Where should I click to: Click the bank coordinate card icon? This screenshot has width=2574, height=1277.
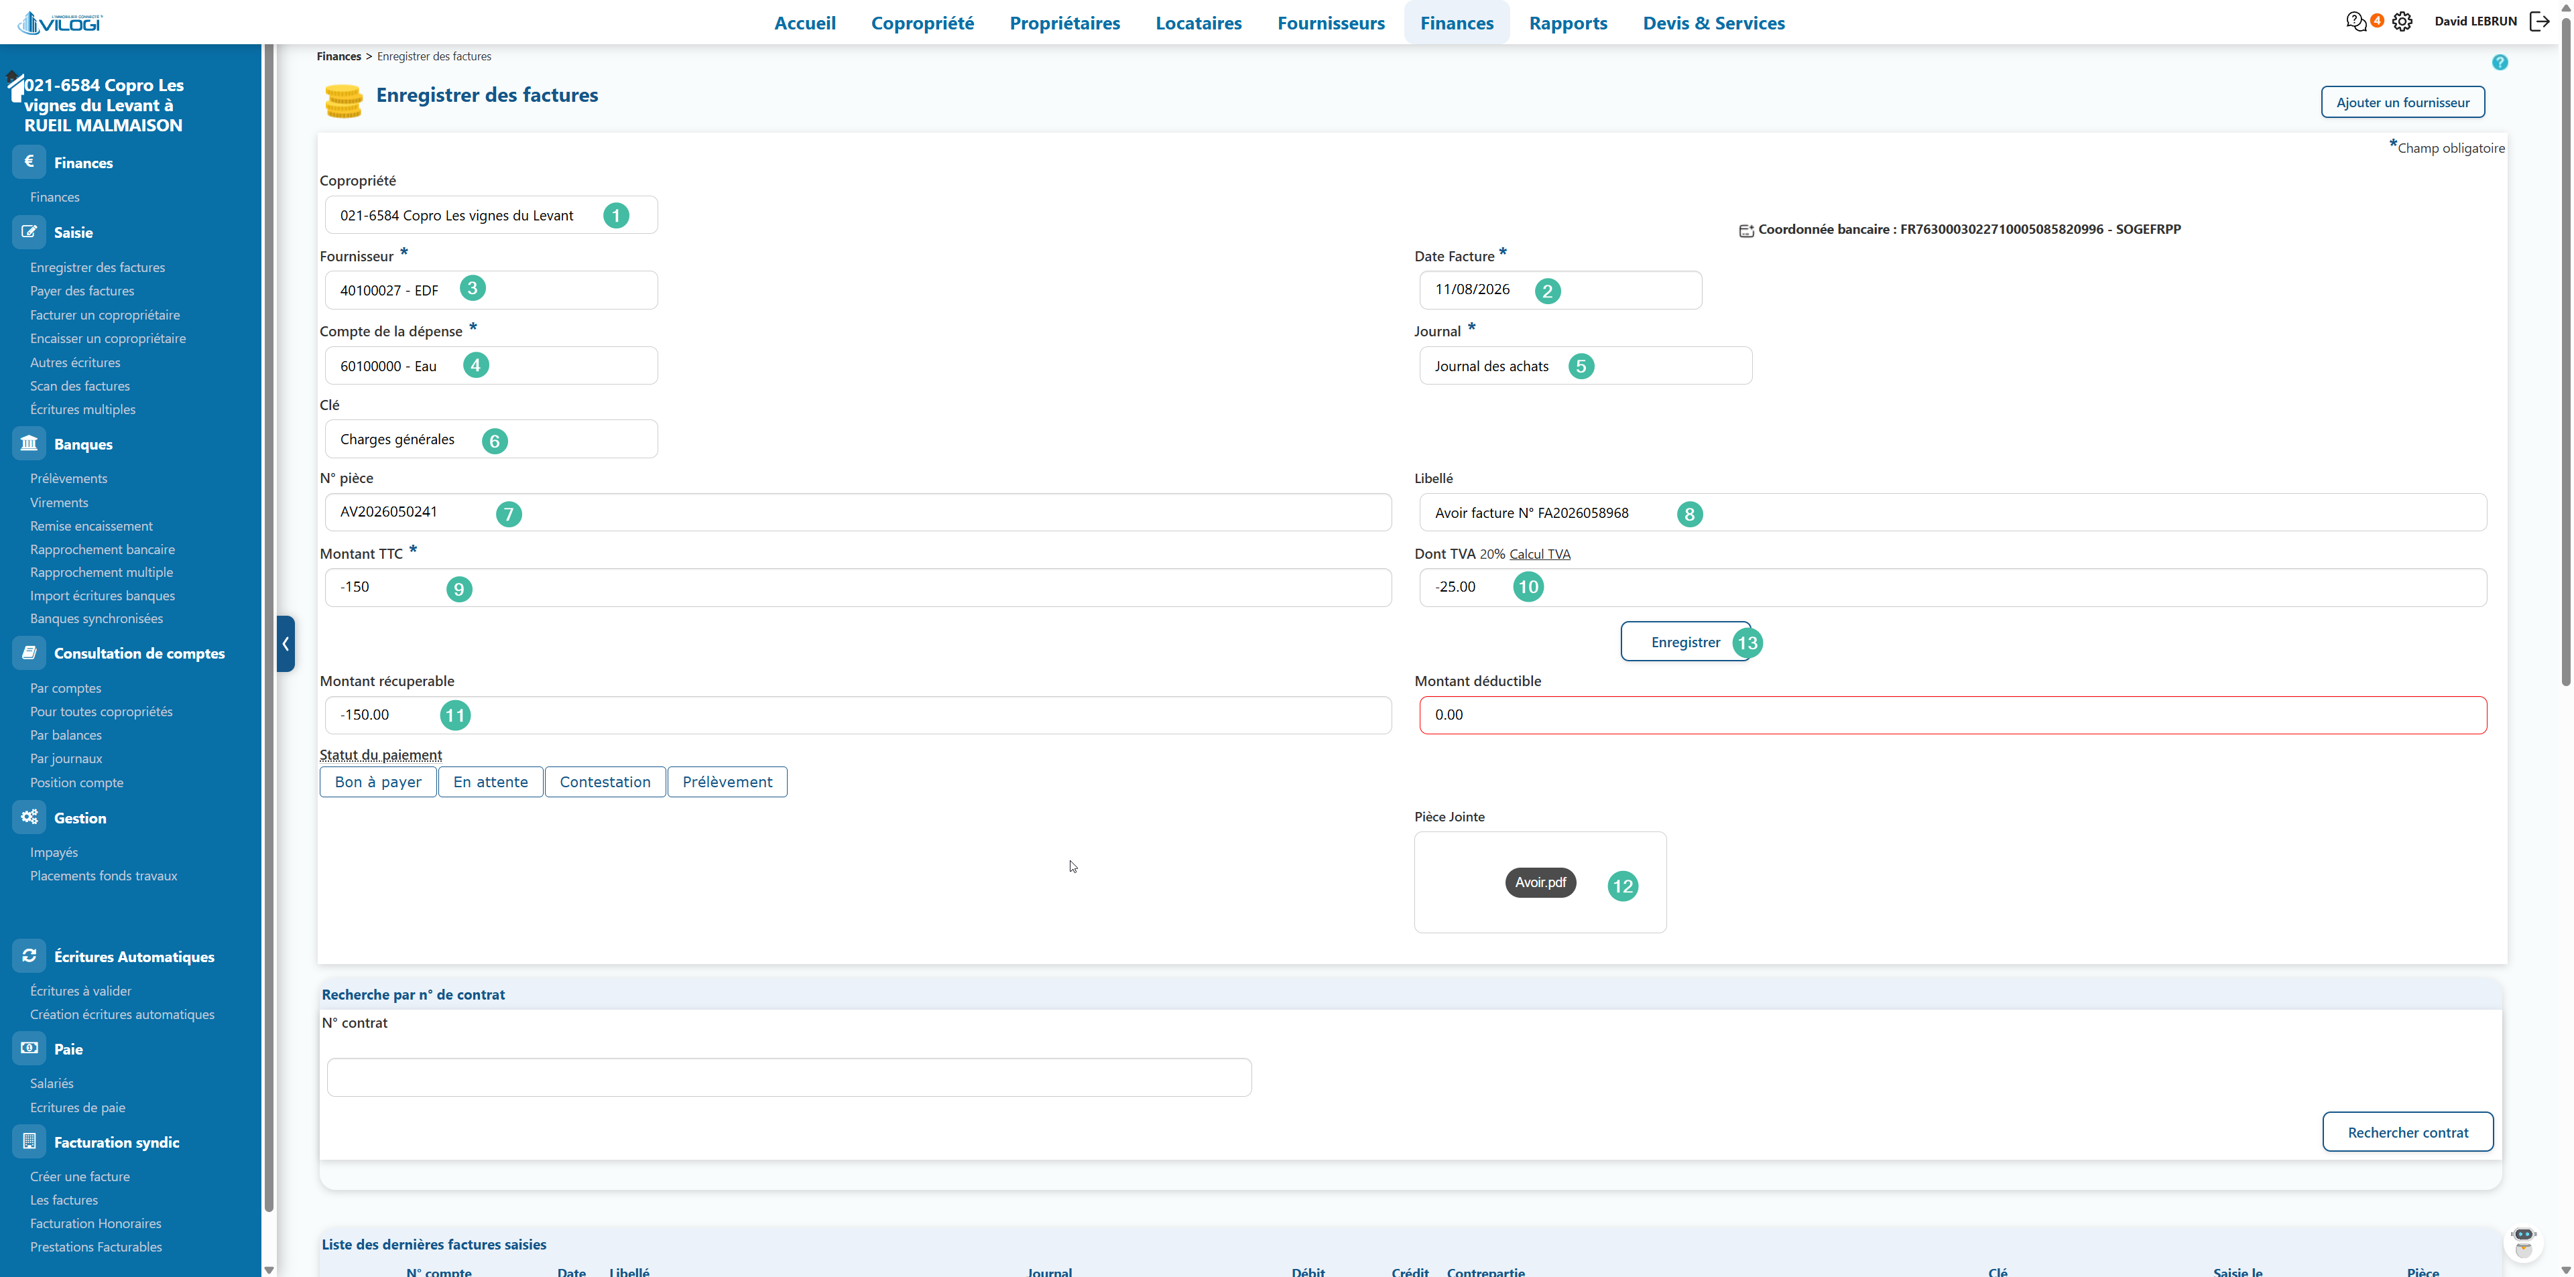pos(1745,230)
